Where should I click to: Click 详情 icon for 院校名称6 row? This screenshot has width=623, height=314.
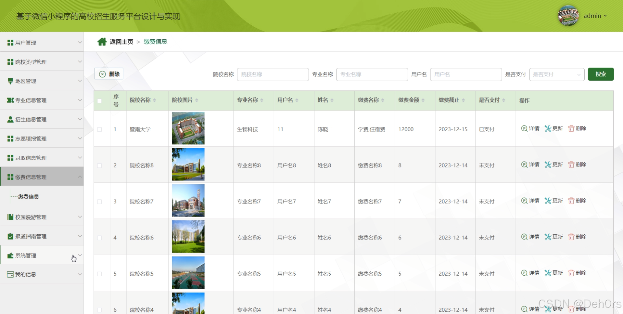pyautogui.click(x=524, y=237)
